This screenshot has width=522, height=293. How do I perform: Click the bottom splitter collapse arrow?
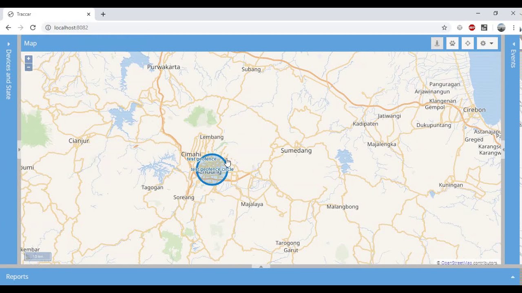tap(261, 267)
